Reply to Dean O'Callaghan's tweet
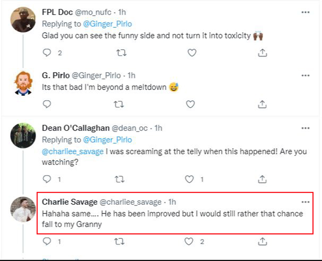Image resolution: width=322 pixels, height=261 pixels. 47,179
